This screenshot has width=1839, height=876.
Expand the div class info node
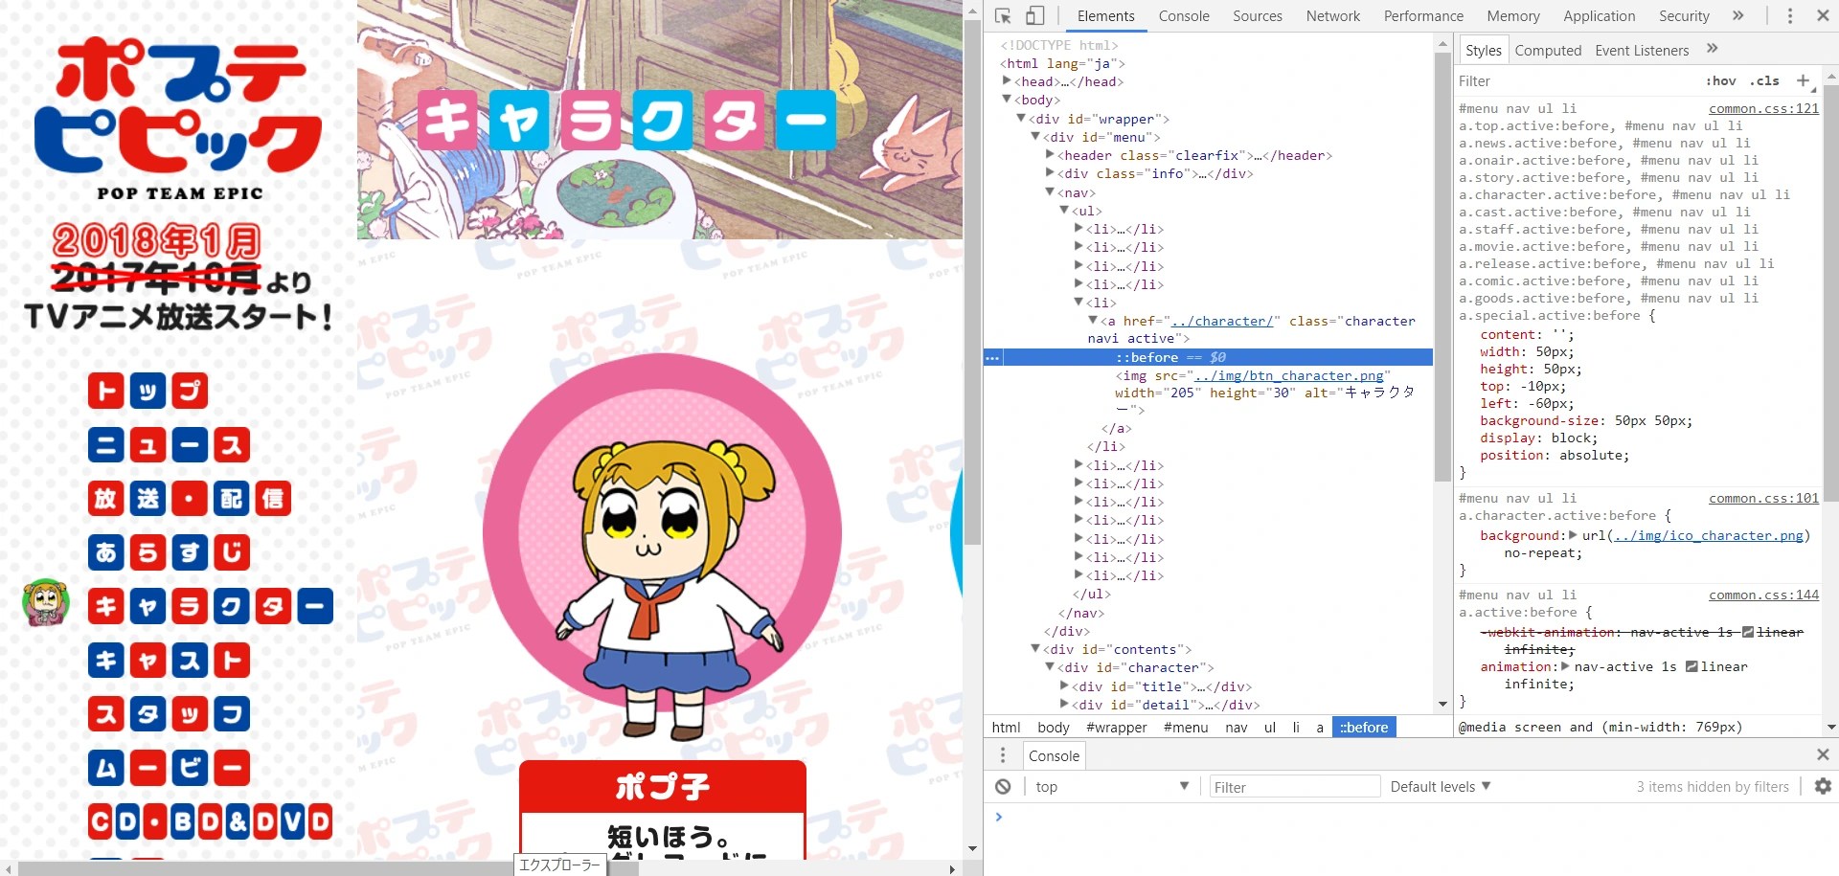click(1050, 173)
